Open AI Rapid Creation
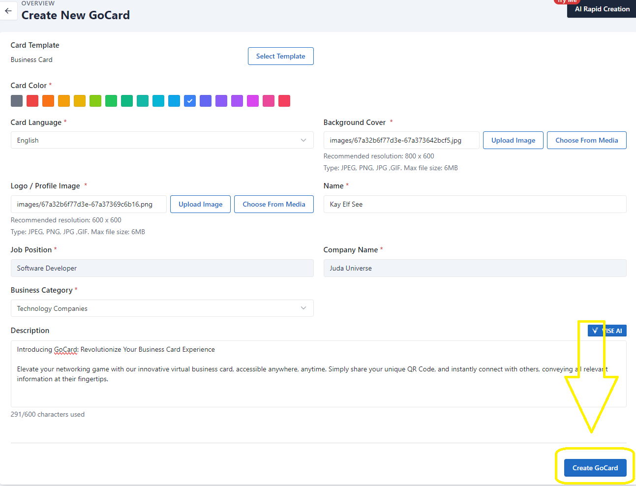Viewport: 636px width, 486px height. click(602, 9)
